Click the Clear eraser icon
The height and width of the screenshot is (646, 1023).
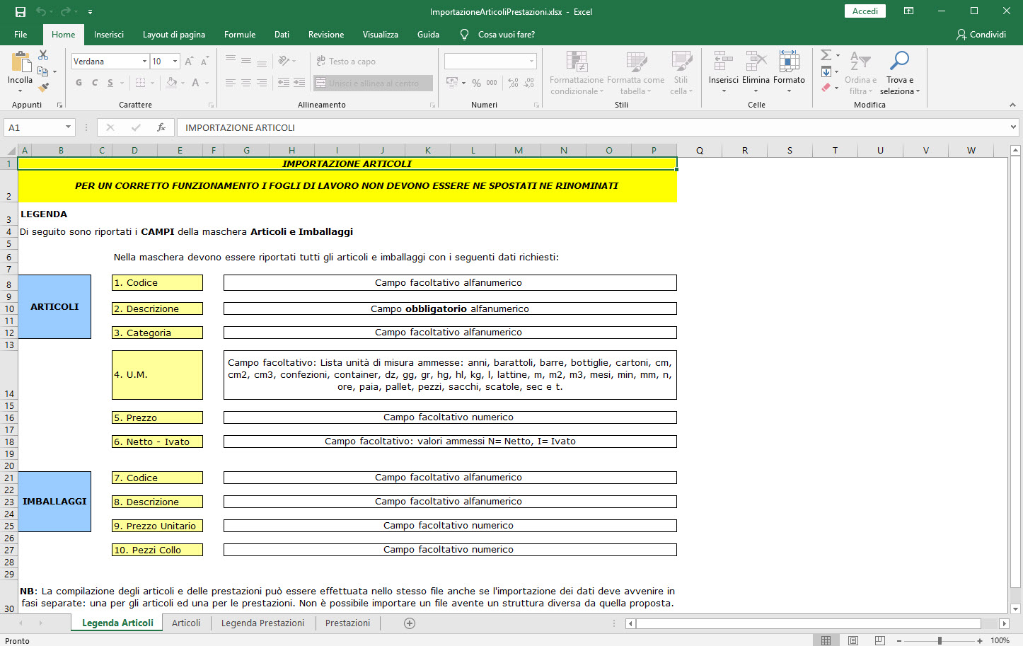826,87
